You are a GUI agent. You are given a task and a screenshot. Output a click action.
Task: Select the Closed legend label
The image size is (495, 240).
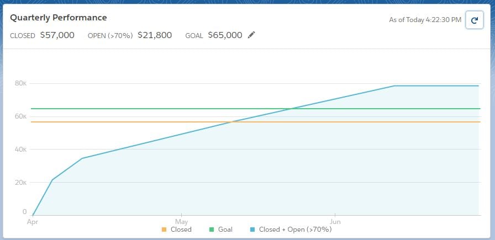coord(181,230)
